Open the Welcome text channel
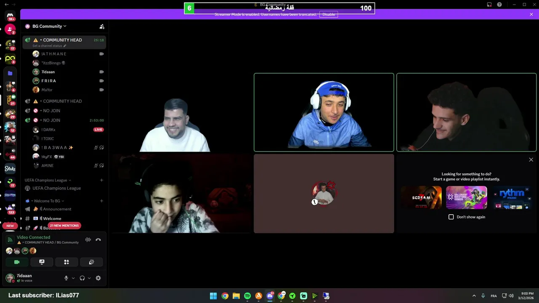This screenshot has height=303, width=539. click(x=64, y=218)
